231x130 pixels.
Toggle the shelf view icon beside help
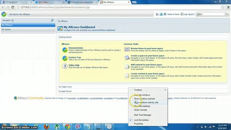[x=161, y=14]
